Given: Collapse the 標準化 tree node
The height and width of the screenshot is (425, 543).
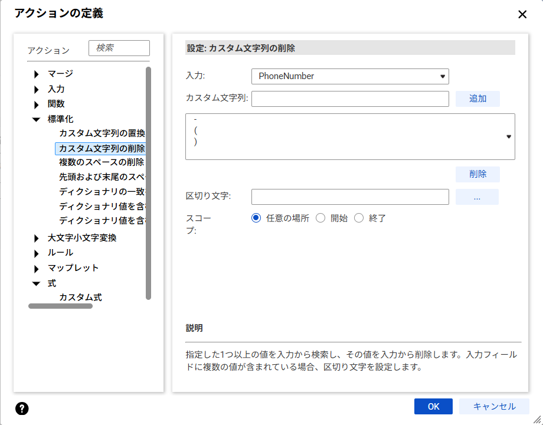Looking at the screenshot, I should click(36, 119).
